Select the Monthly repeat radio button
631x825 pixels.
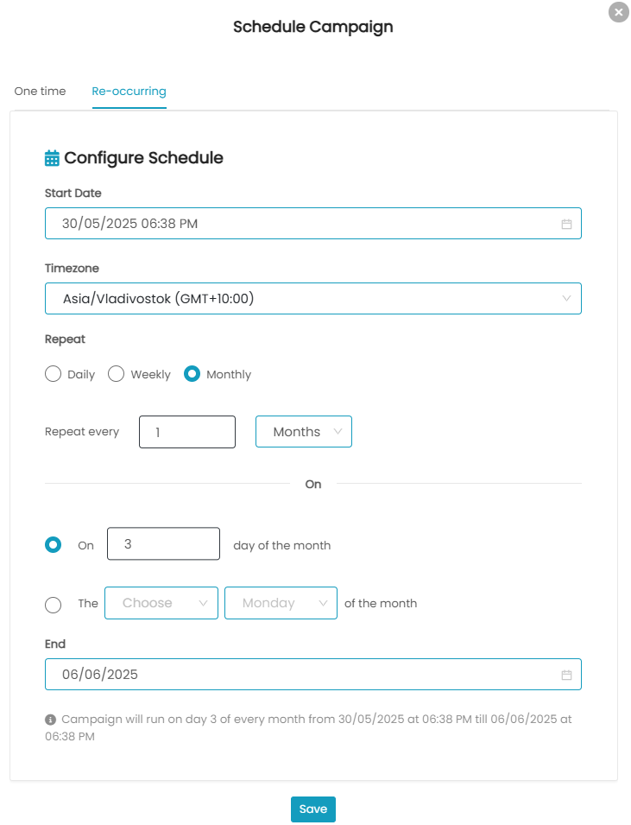tap(192, 374)
